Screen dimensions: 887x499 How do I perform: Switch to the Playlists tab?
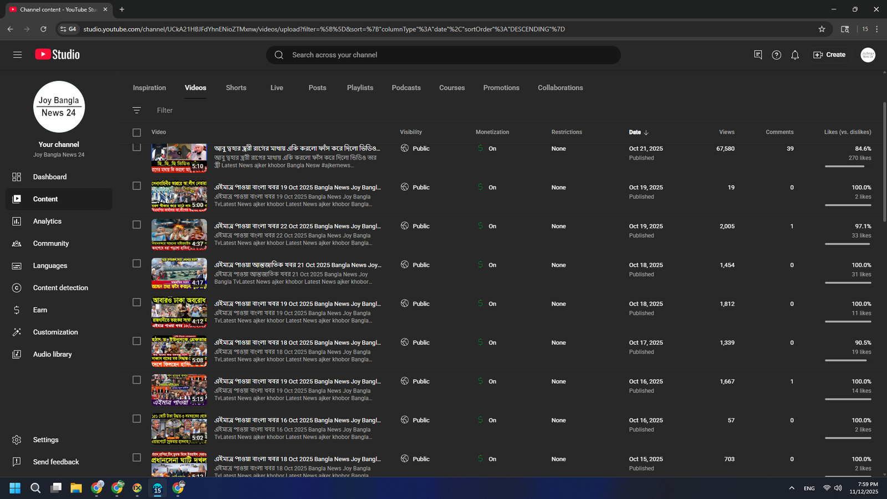click(360, 88)
